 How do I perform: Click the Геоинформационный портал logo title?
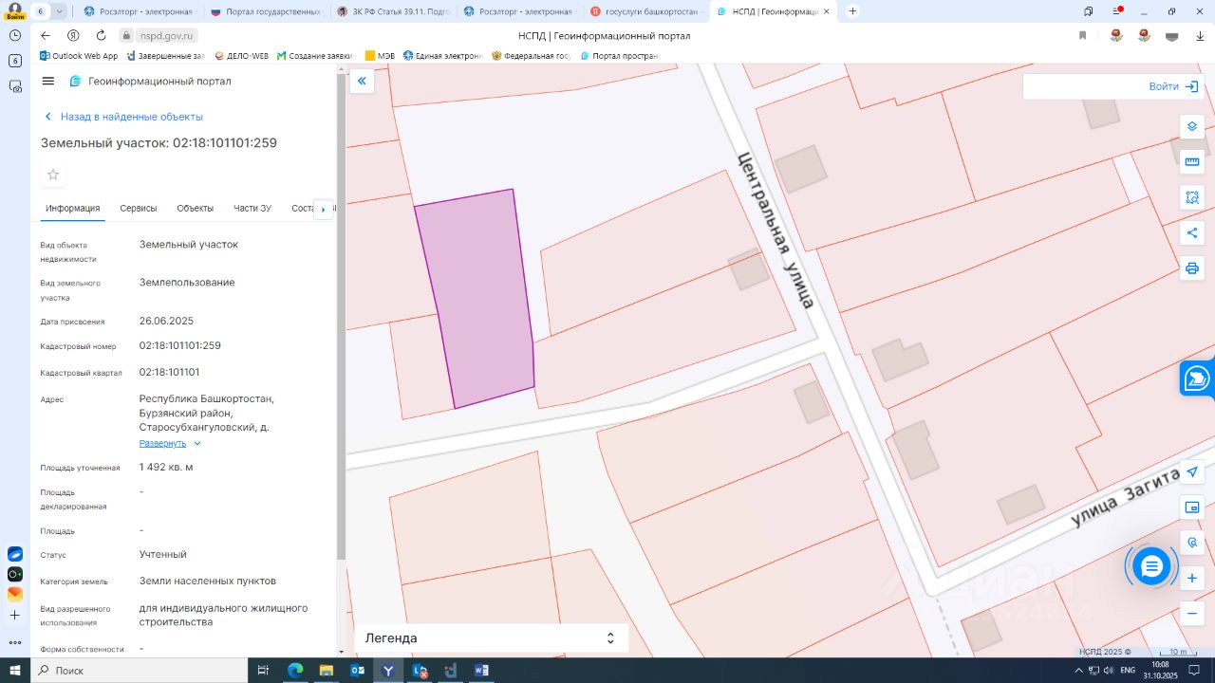(x=150, y=82)
